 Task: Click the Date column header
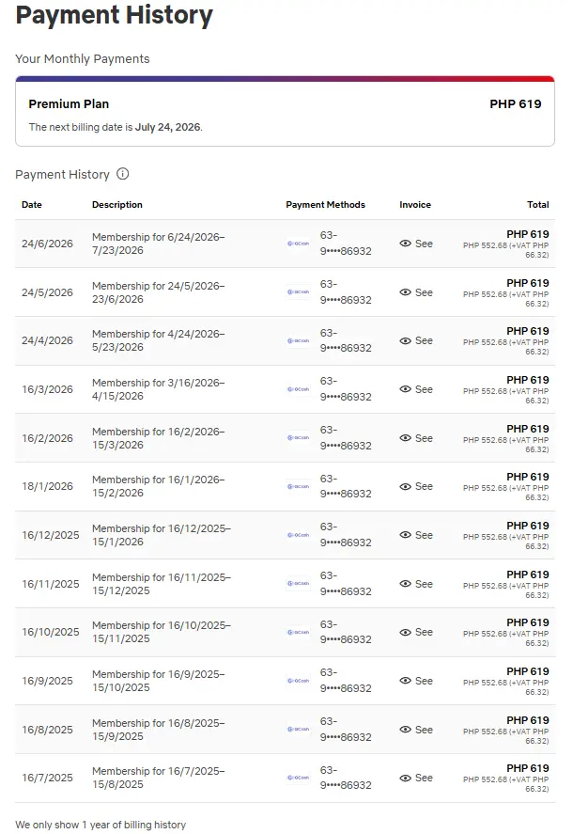pos(32,205)
